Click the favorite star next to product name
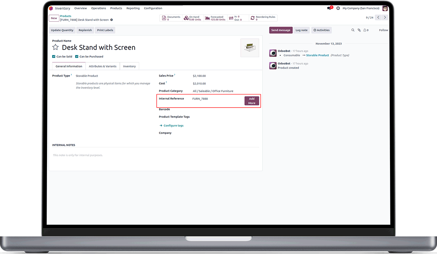This screenshot has width=437, height=254. pos(55,47)
